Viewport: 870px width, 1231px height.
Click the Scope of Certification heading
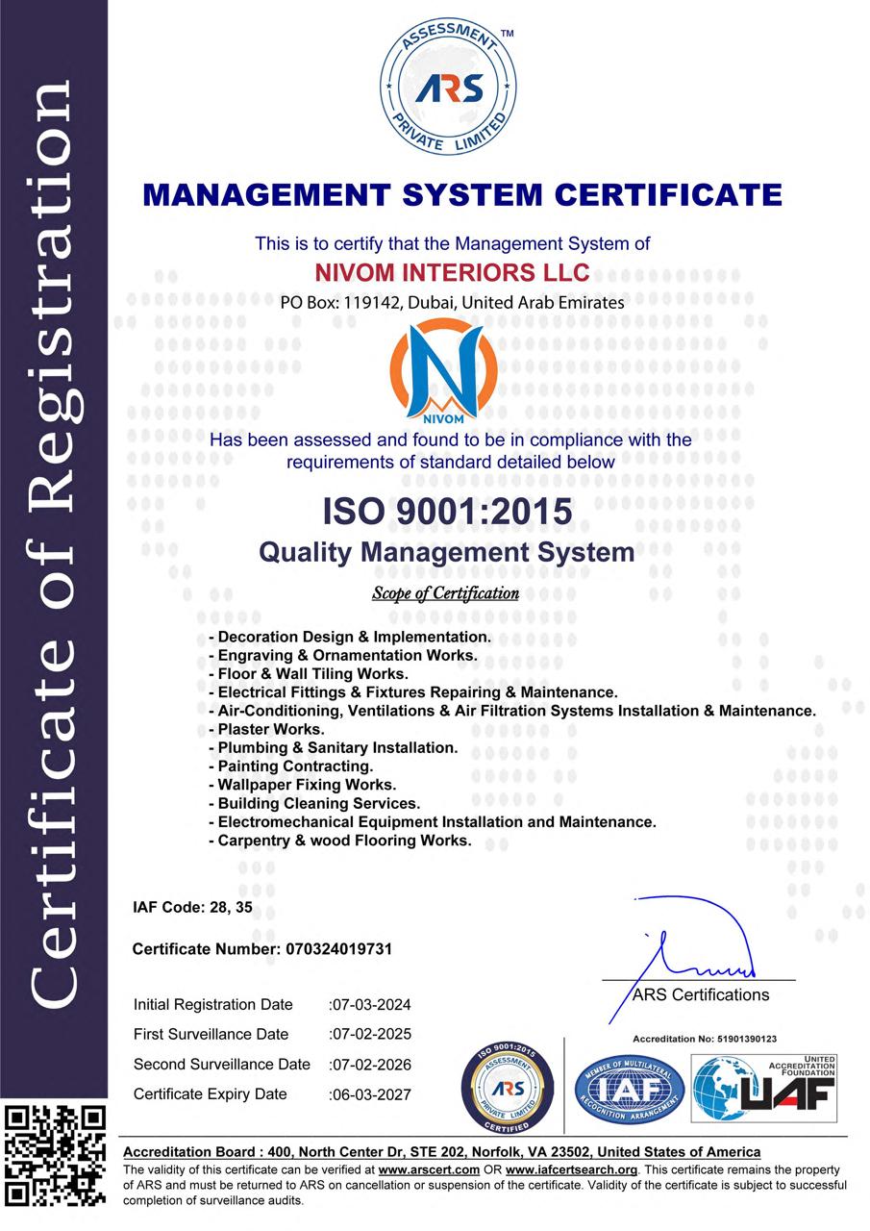(x=445, y=593)
